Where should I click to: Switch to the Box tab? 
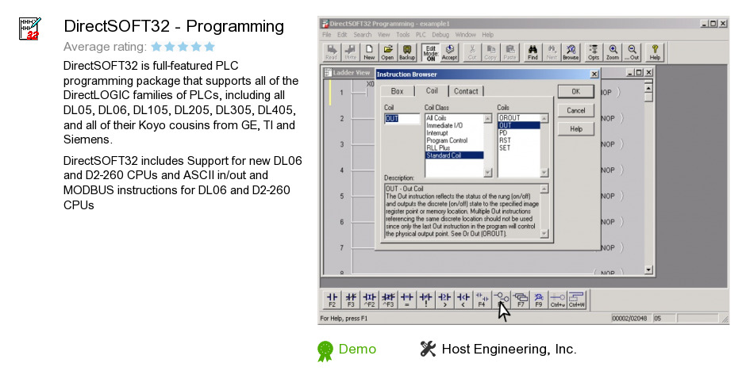click(398, 91)
